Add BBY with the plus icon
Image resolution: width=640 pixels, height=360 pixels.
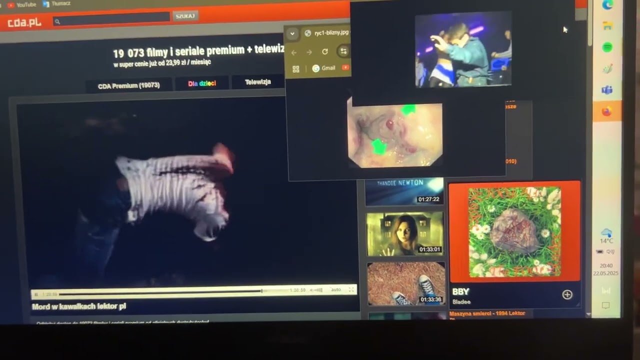[x=567, y=294]
